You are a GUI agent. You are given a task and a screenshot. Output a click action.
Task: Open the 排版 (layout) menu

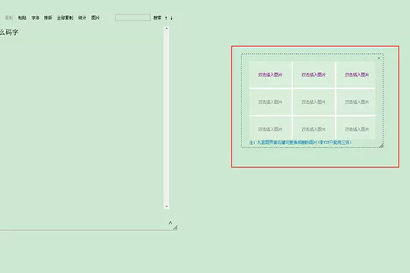(48, 17)
